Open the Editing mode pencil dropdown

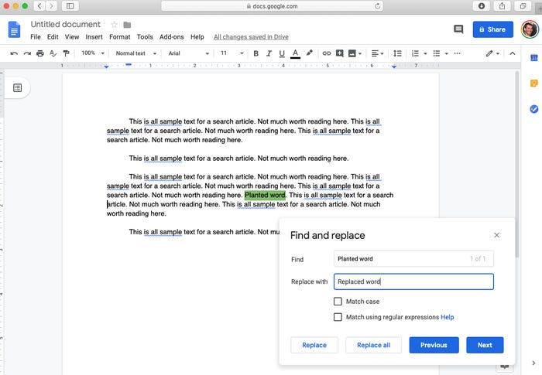point(492,53)
